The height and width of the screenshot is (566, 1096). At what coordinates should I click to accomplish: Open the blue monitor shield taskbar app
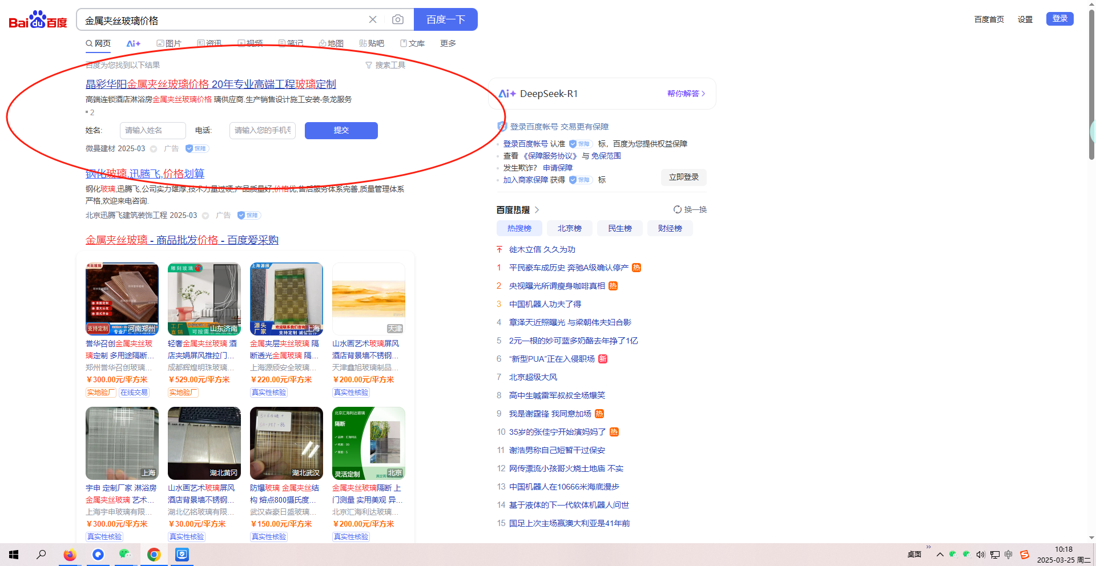pos(182,555)
